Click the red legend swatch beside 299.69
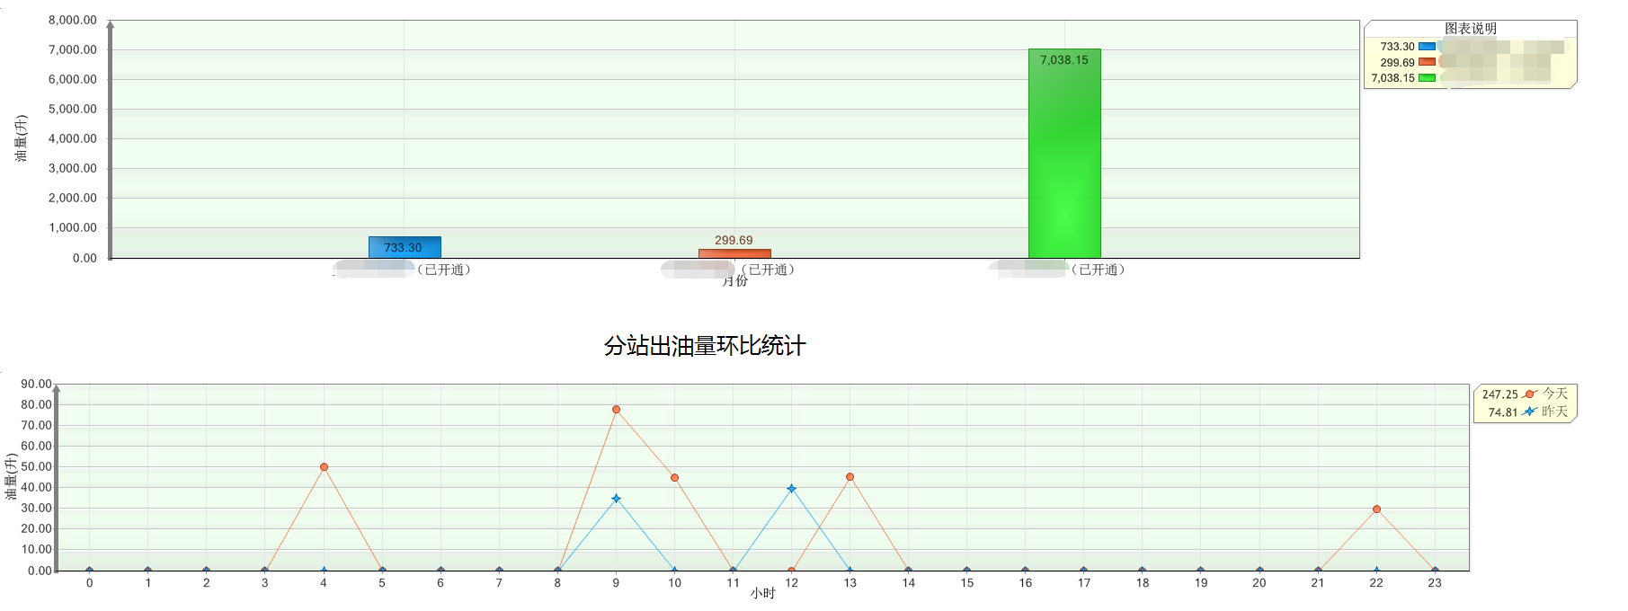 [x=1427, y=62]
